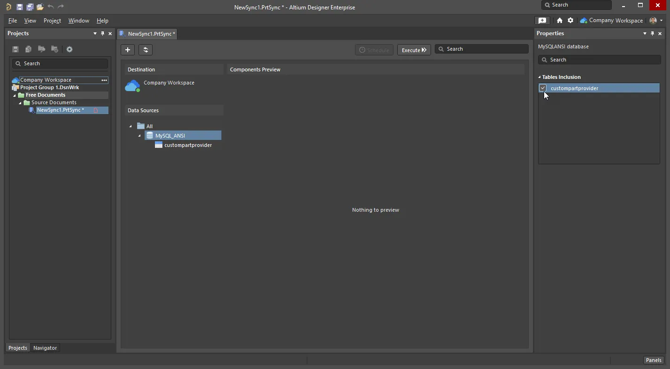The width and height of the screenshot is (670, 369).
Task: Uncheck the custompartprovider table checkbox
Action: [543, 88]
